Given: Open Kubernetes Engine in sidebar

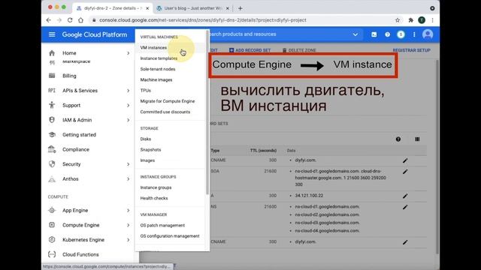Looking at the screenshot, I should pos(83,240).
